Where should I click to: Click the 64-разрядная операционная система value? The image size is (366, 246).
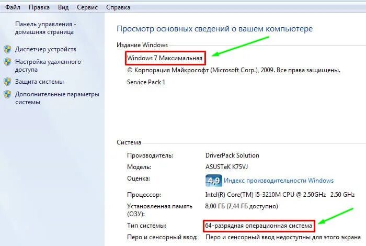tap(259, 226)
